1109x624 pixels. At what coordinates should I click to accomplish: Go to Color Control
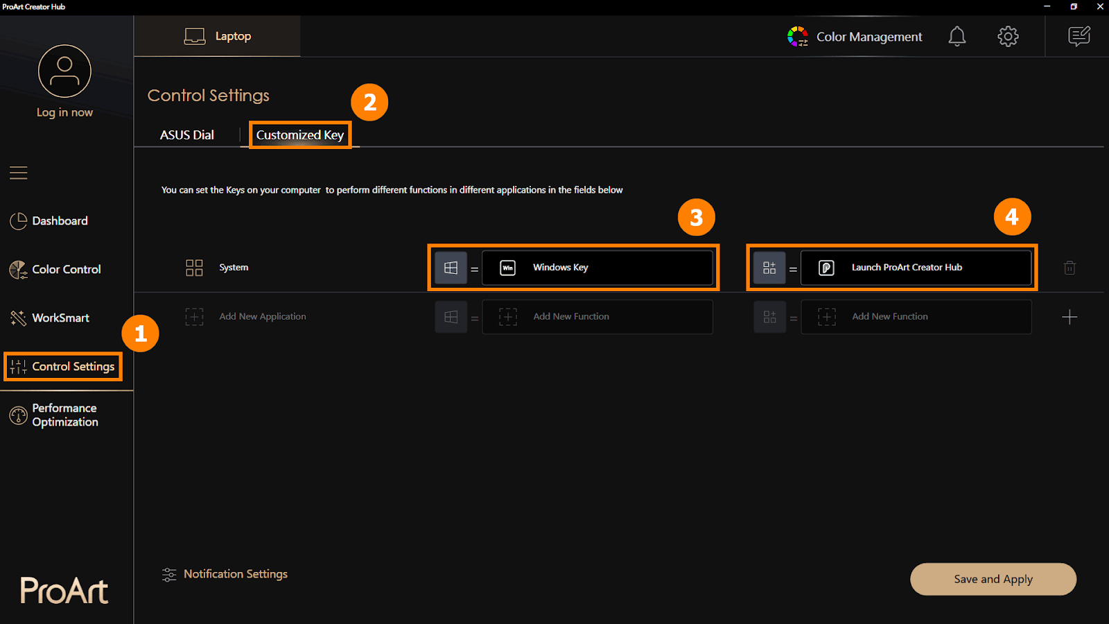click(55, 269)
